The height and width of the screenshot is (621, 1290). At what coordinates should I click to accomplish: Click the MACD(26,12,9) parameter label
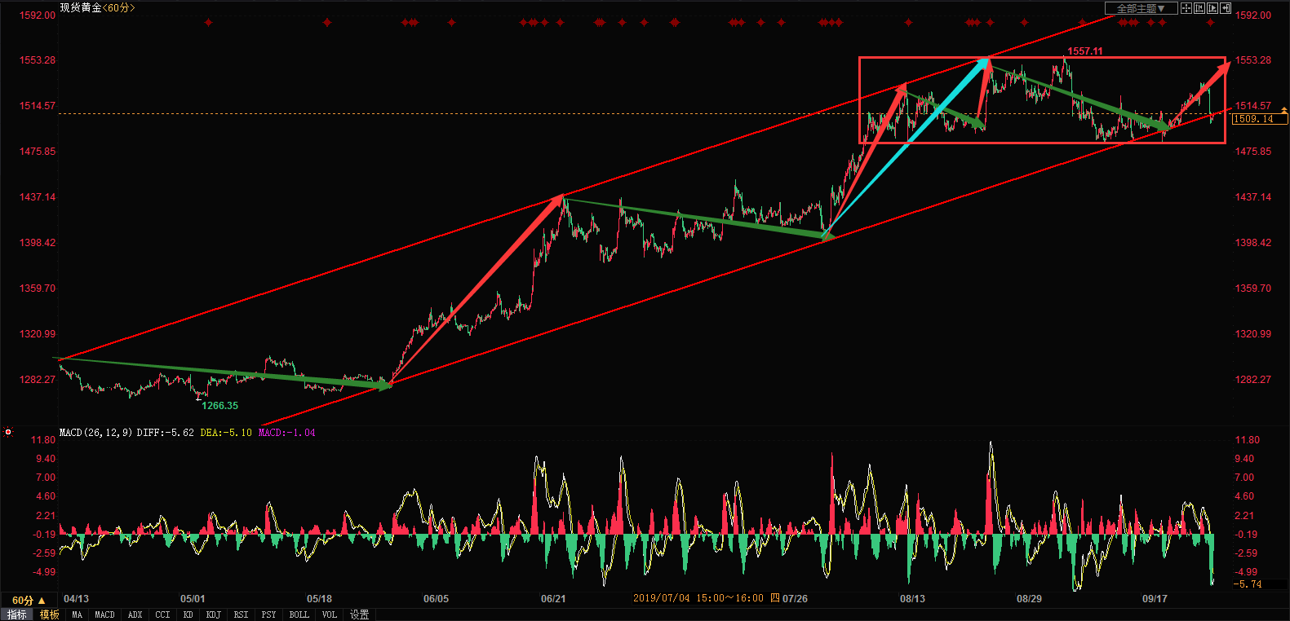pyautogui.click(x=96, y=433)
